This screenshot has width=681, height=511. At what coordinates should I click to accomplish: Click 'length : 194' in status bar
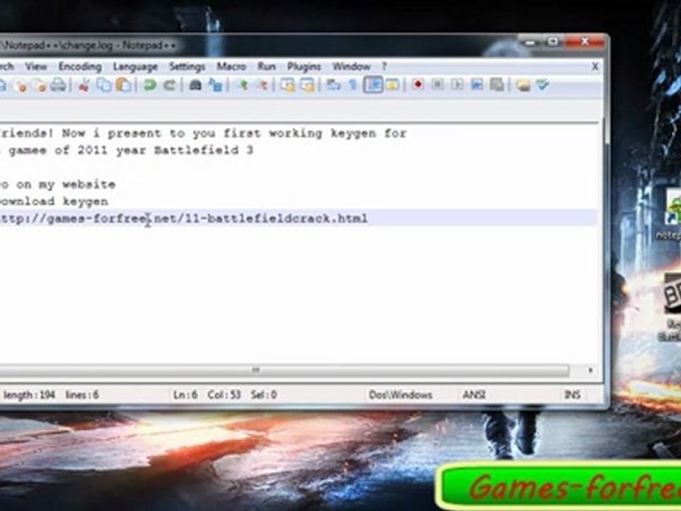click(29, 395)
